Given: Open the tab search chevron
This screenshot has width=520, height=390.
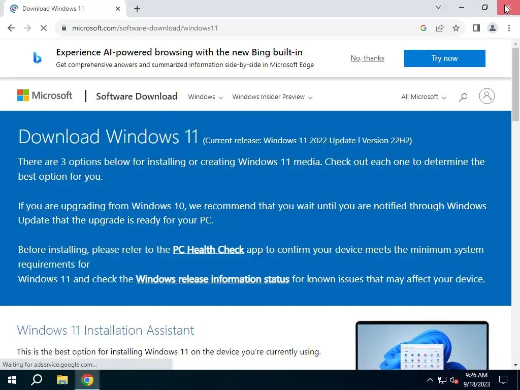Looking at the screenshot, I should click(x=438, y=7).
